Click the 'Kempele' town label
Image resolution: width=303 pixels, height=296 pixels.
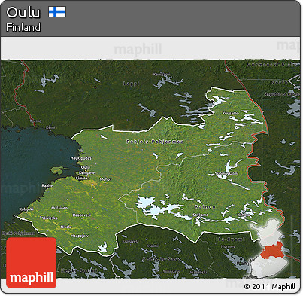tap(86, 173)
